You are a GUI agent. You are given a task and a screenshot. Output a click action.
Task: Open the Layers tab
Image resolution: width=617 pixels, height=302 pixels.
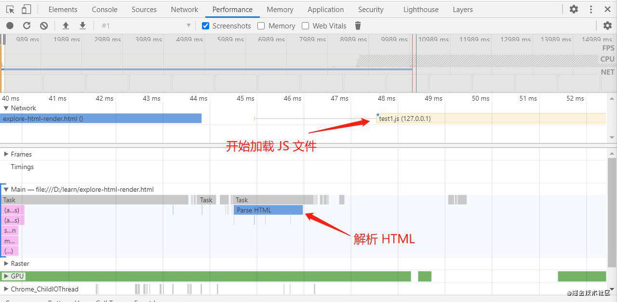[463, 9]
